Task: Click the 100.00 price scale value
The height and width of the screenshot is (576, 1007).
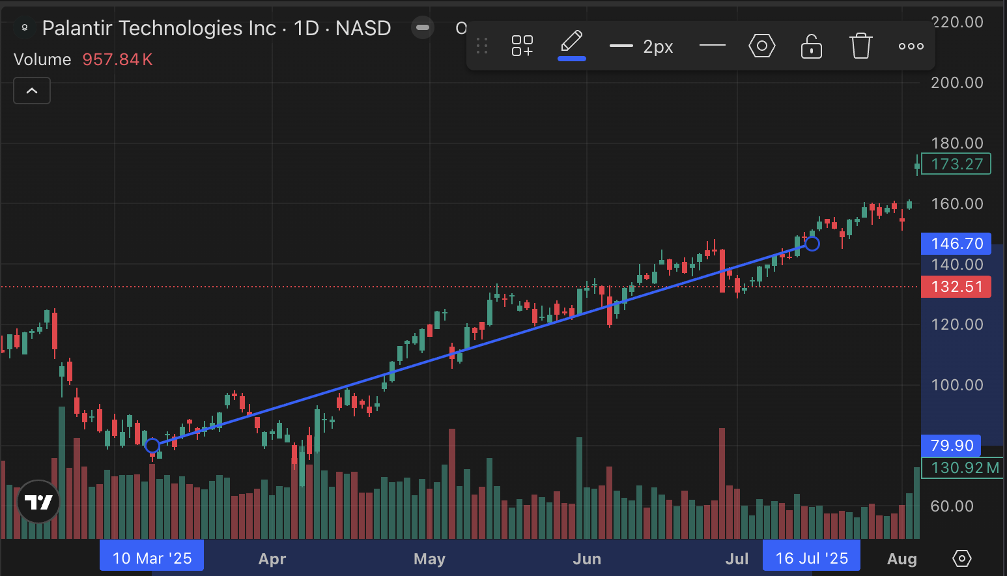Action: tap(957, 385)
